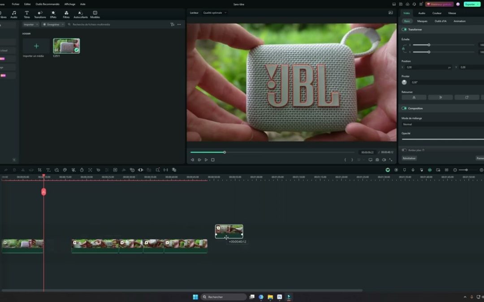
Task: Click the Réinitialiser button
Action: coord(409,158)
